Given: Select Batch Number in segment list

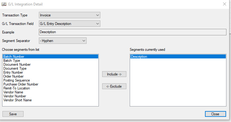Looking at the screenshot, I should 50,57.
